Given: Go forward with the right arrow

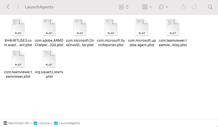Looking at the screenshot, I should click(18, 7).
